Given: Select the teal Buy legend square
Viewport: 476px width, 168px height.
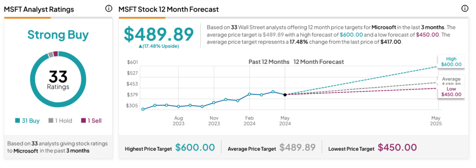Looking at the screenshot, I should coord(18,121).
